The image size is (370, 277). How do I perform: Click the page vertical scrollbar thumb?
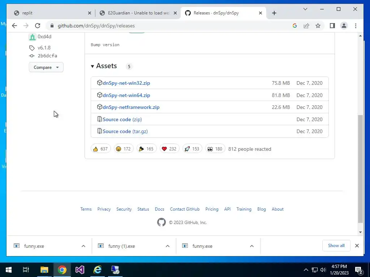360,169
